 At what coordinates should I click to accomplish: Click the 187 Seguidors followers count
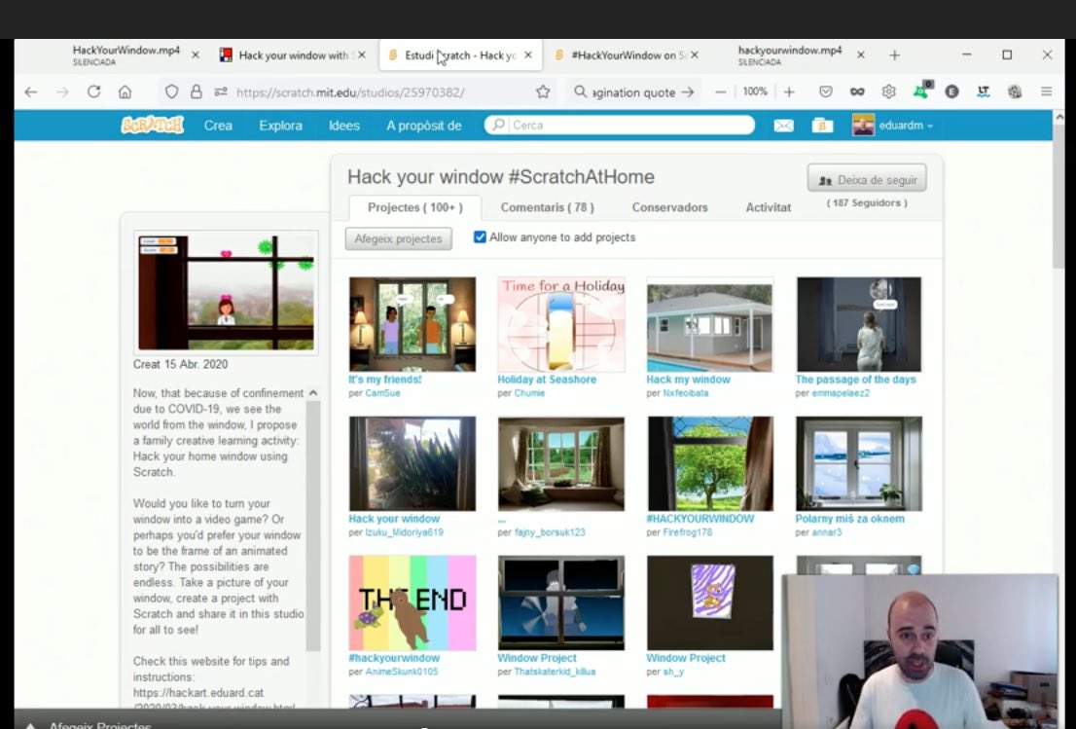pyautogui.click(x=867, y=203)
